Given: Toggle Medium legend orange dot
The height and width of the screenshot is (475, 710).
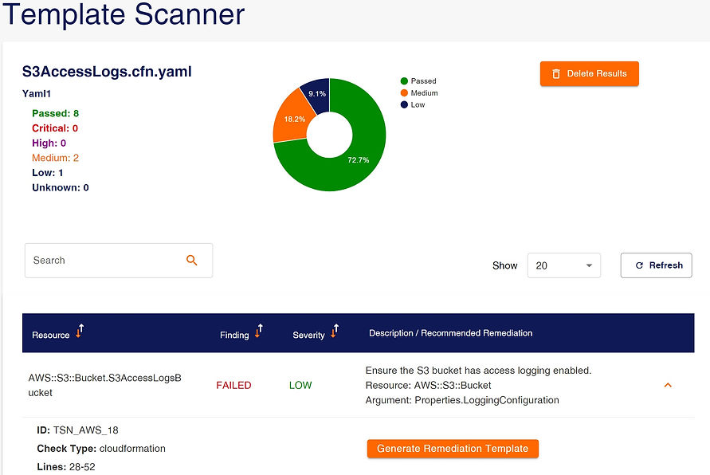Looking at the screenshot, I should (404, 92).
